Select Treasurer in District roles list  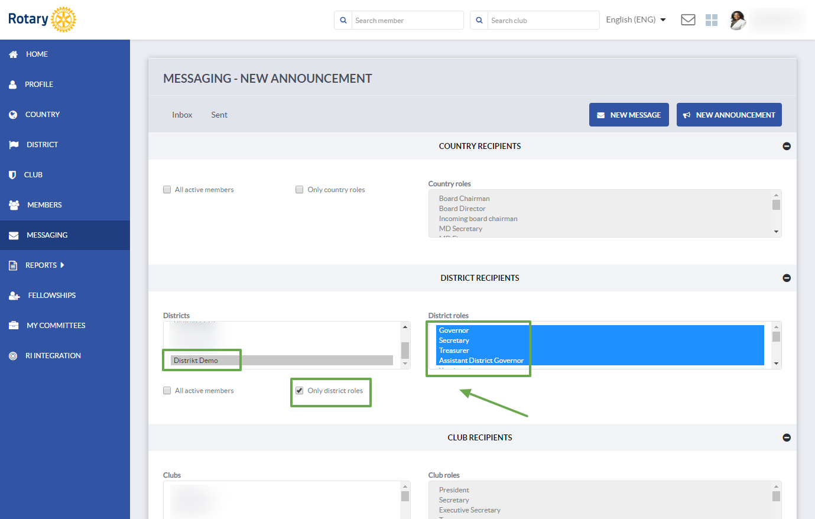click(600, 351)
